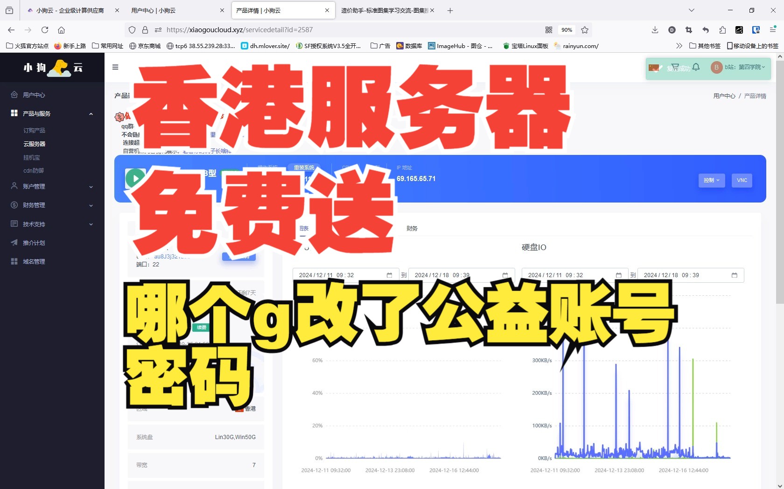
Task: Click the undo arrow extension icon
Action: click(x=706, y=30)
